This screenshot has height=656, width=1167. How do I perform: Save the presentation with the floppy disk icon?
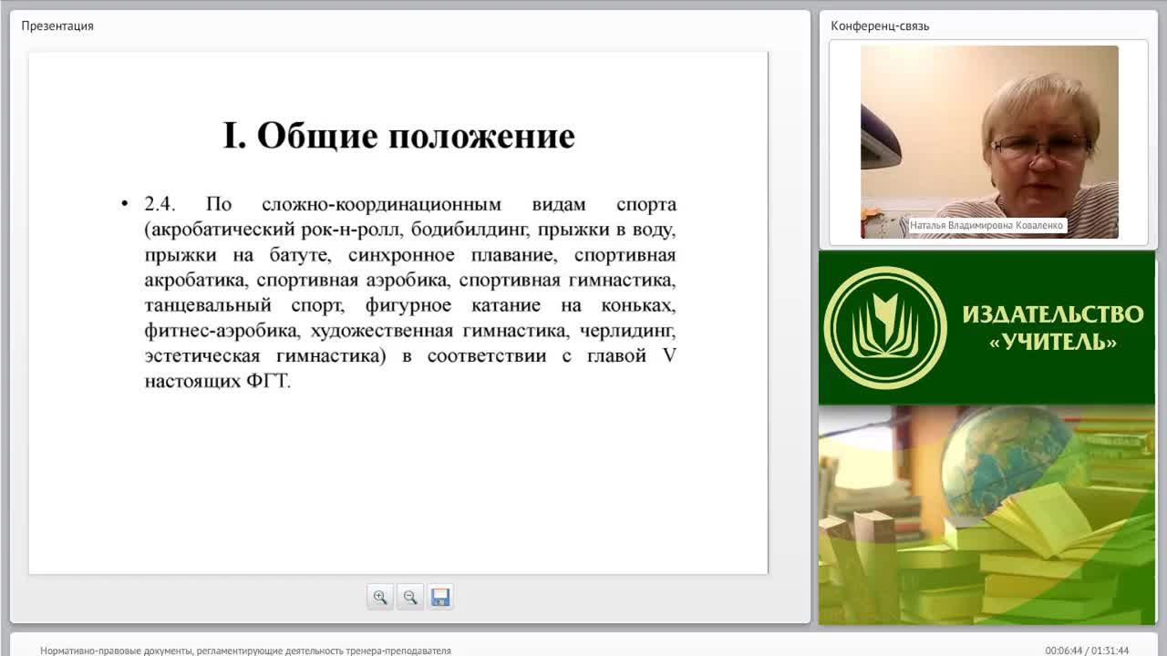click(440, 598)
